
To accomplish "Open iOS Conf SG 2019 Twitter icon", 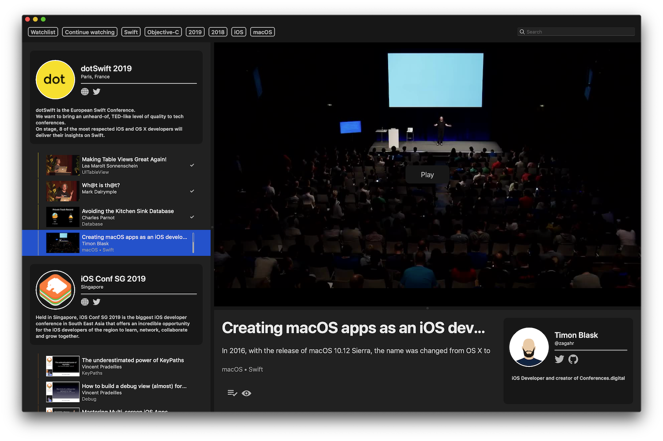I will coord(96,302).
